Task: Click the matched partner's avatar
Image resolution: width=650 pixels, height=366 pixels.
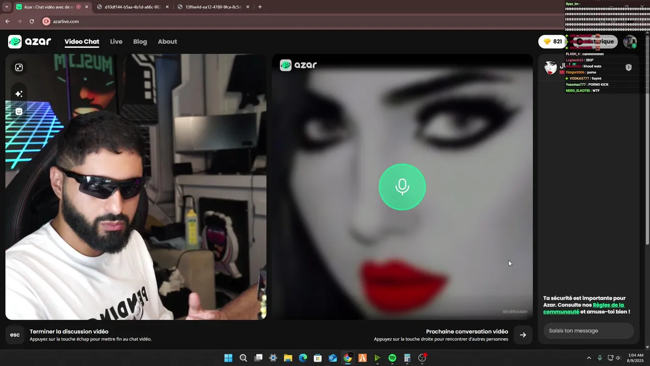Action: (x=550, y=67)
